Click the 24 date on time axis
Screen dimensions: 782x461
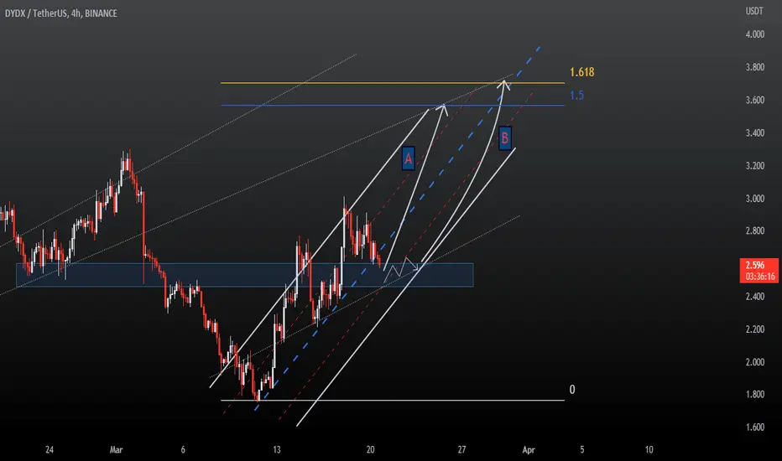click(50, 450)
